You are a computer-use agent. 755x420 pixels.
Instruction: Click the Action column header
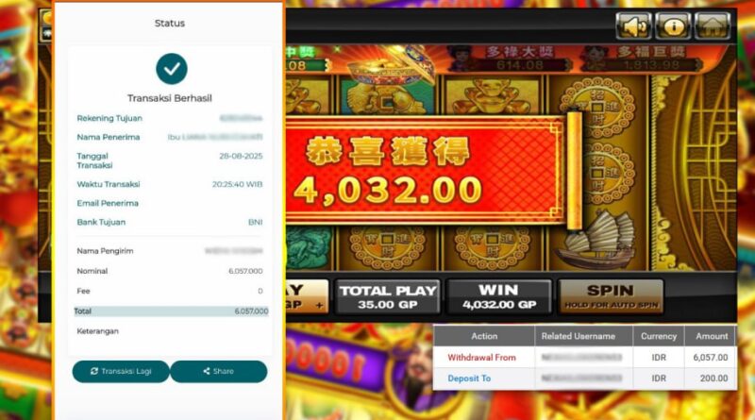[x=484, y=336]
